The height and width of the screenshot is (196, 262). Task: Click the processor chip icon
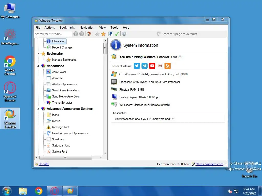click(114, 82)
